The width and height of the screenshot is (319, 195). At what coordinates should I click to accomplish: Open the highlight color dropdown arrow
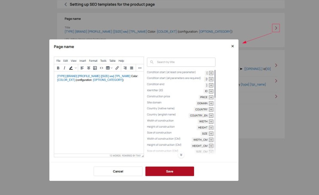76,68
